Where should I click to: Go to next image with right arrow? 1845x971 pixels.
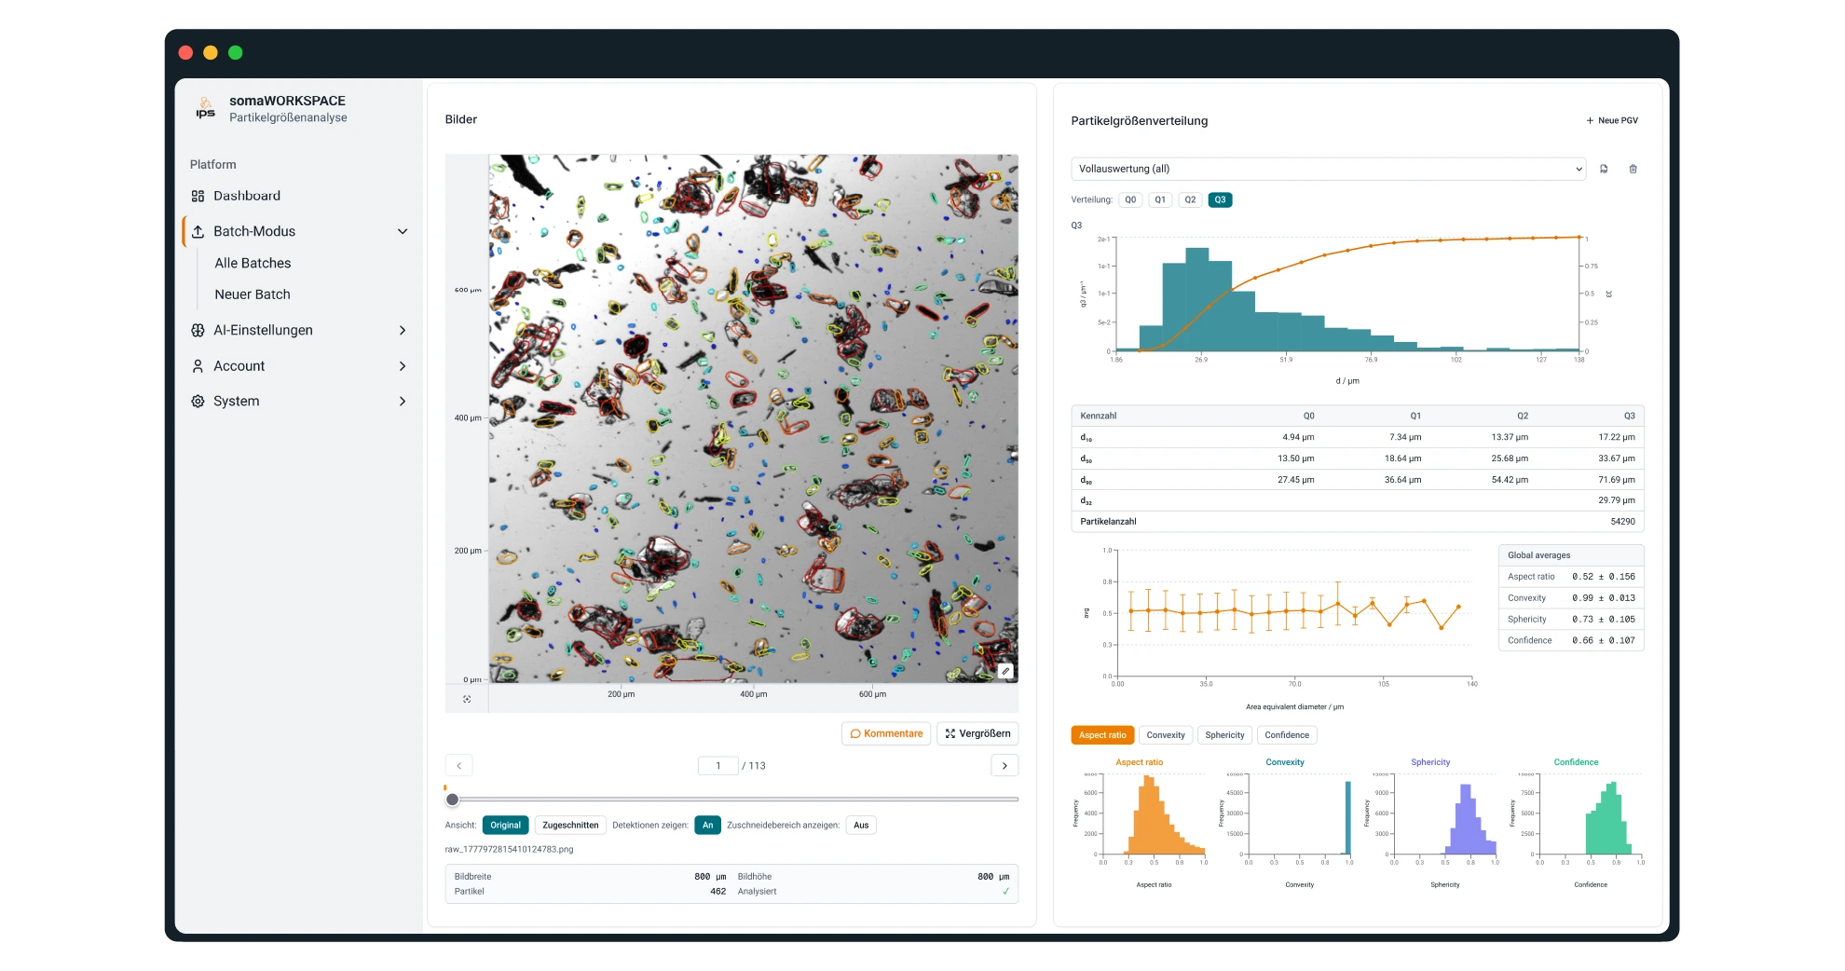(1004, 766)
